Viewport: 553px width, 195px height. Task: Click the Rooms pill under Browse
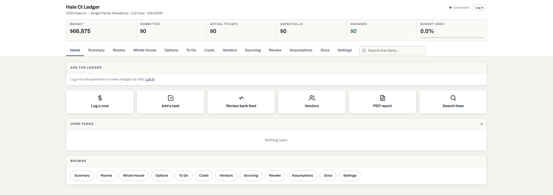coord(106,175)
